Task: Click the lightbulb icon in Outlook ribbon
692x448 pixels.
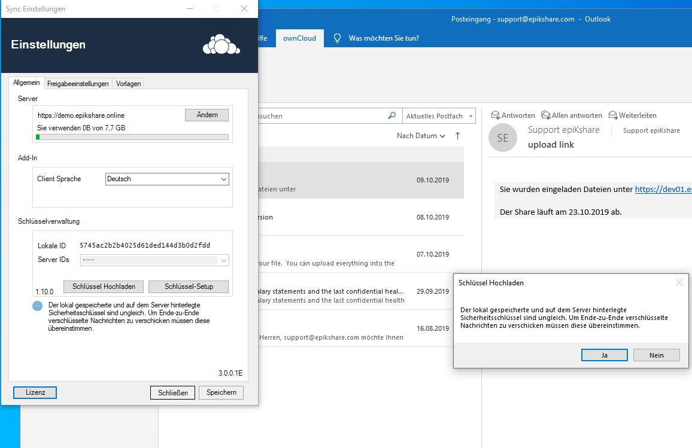Action: pyautogui.click(x=337, y=38)
